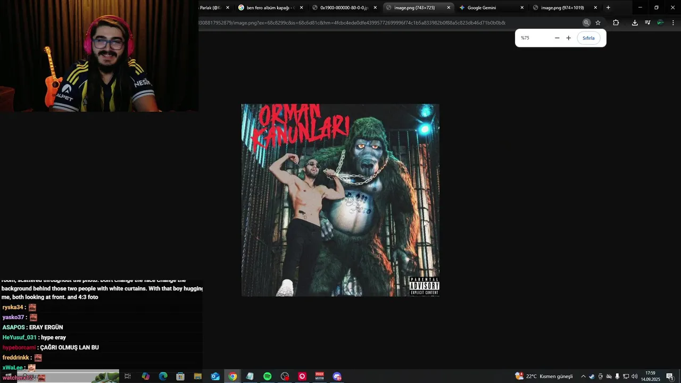
Task: Bookmark this page with the star icon
Action: pyautogui.click(x=598, y=23)
